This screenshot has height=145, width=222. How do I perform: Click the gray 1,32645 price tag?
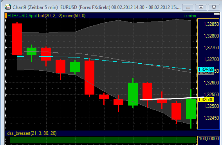tap(206, 73)
